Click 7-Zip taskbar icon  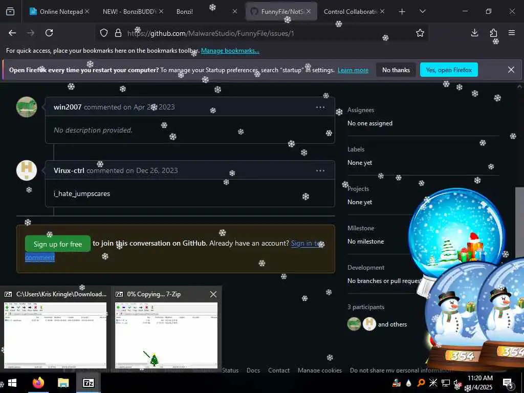click(x=88, y=383)
